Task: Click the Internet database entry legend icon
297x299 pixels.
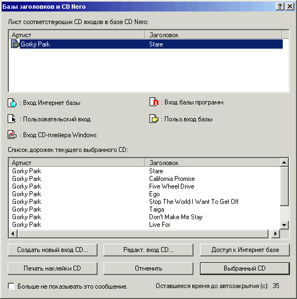Action: point(12,103)
